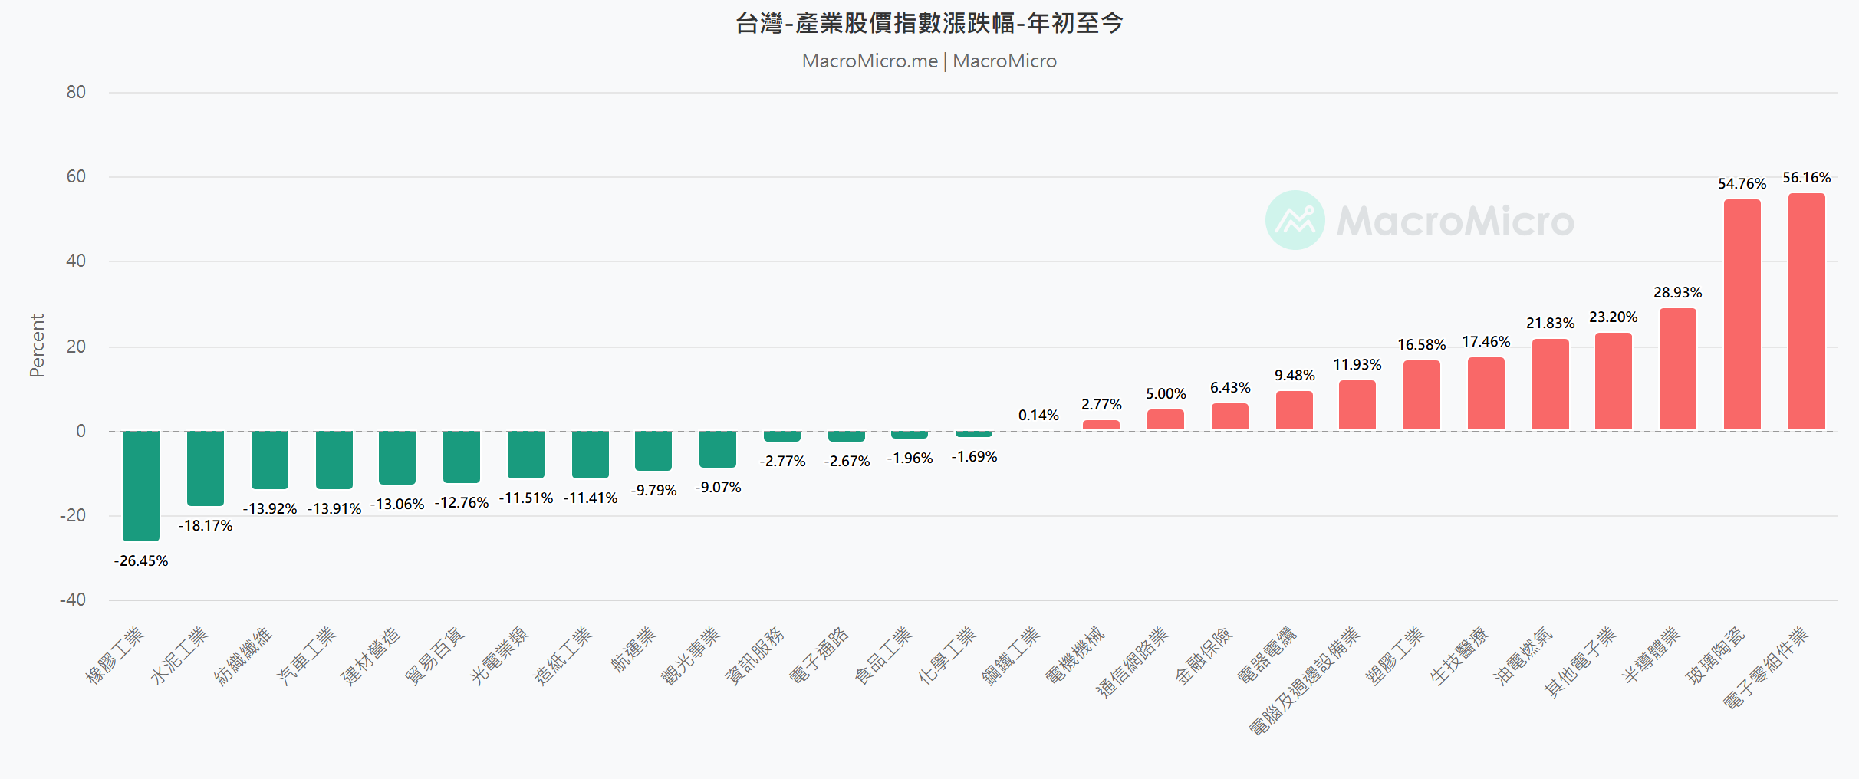
Task: Click the 16.58% bar for 塑膠工業
Action: click(1421, 395)
